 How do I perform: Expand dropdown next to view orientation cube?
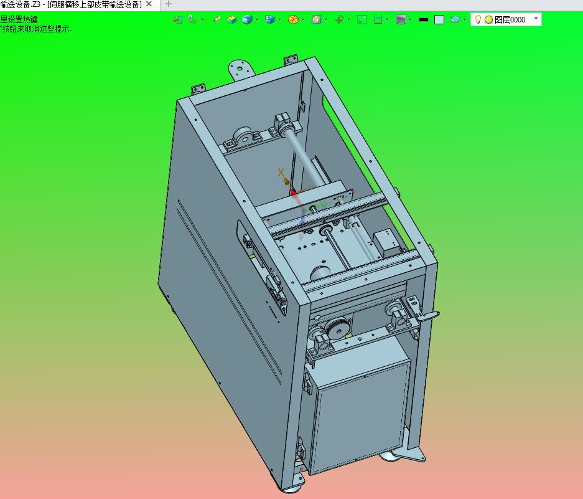pyautogui.click(x=279, y=20)
